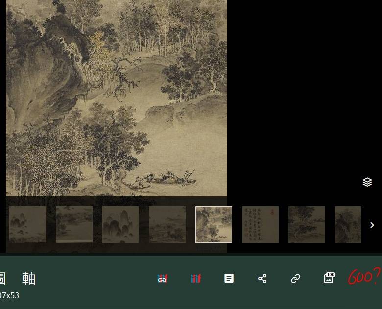Click the share icon

pyautogui.click(x=262, y=278)
